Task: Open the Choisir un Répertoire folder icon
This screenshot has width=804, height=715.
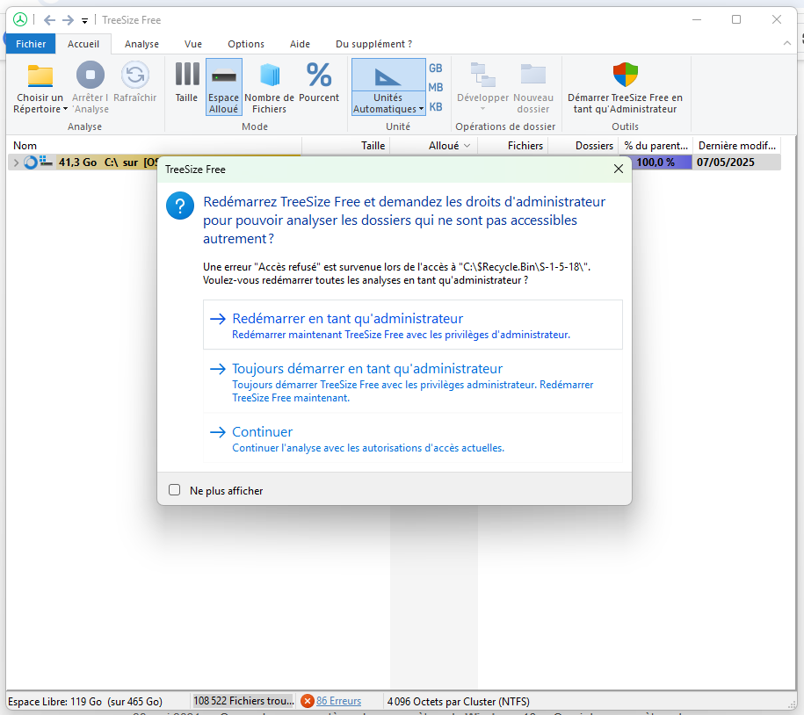Action: (40, 76)
